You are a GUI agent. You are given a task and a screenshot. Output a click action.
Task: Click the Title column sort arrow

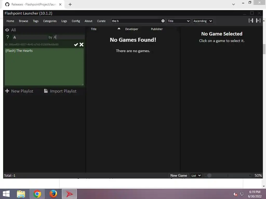click(x=119, y=29)
